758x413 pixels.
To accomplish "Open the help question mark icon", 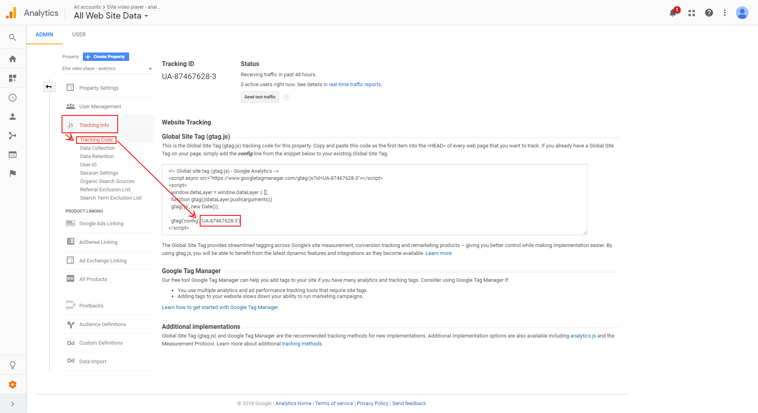I will [709, 13].
